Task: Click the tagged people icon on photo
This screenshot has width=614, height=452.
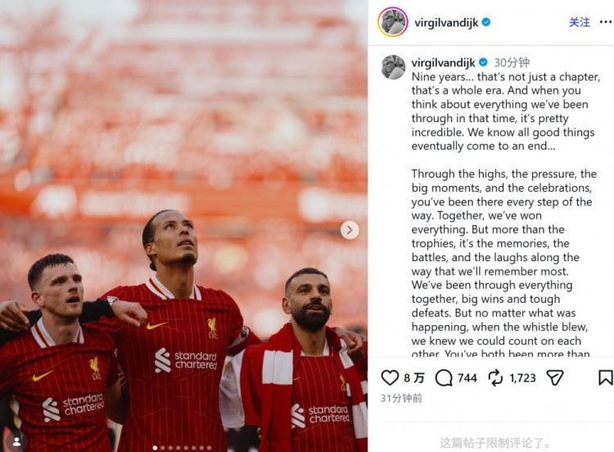Action: click(x=17, y=441)
